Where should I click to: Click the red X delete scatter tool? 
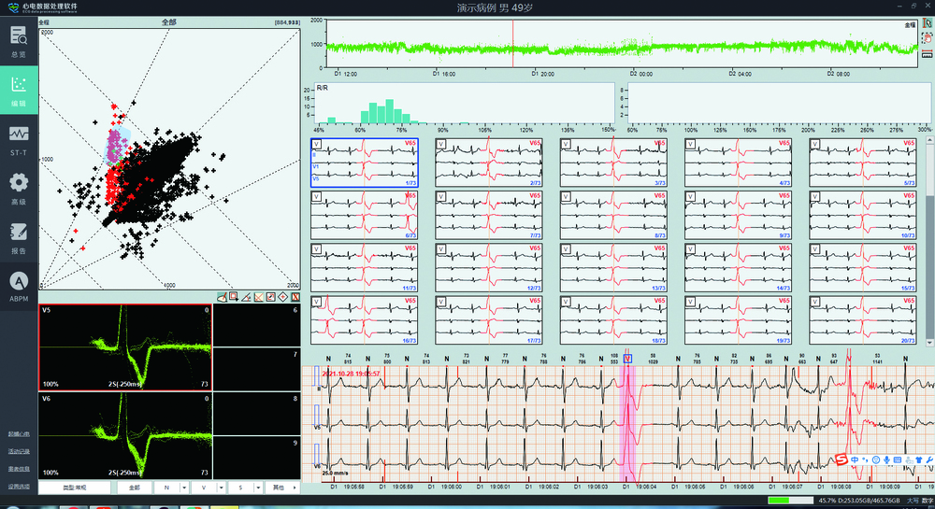[x=295, y=296]
